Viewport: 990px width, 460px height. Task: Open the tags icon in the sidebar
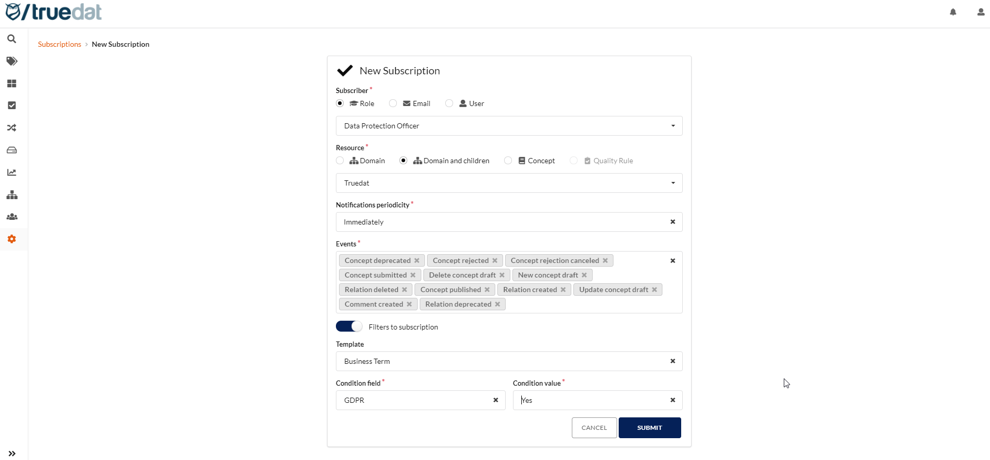(x=11, y=61)
